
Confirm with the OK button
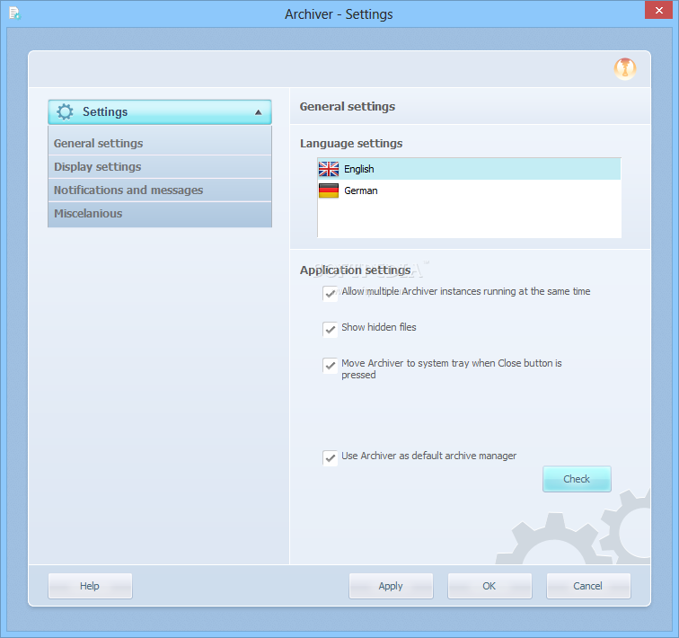[489, 586]
